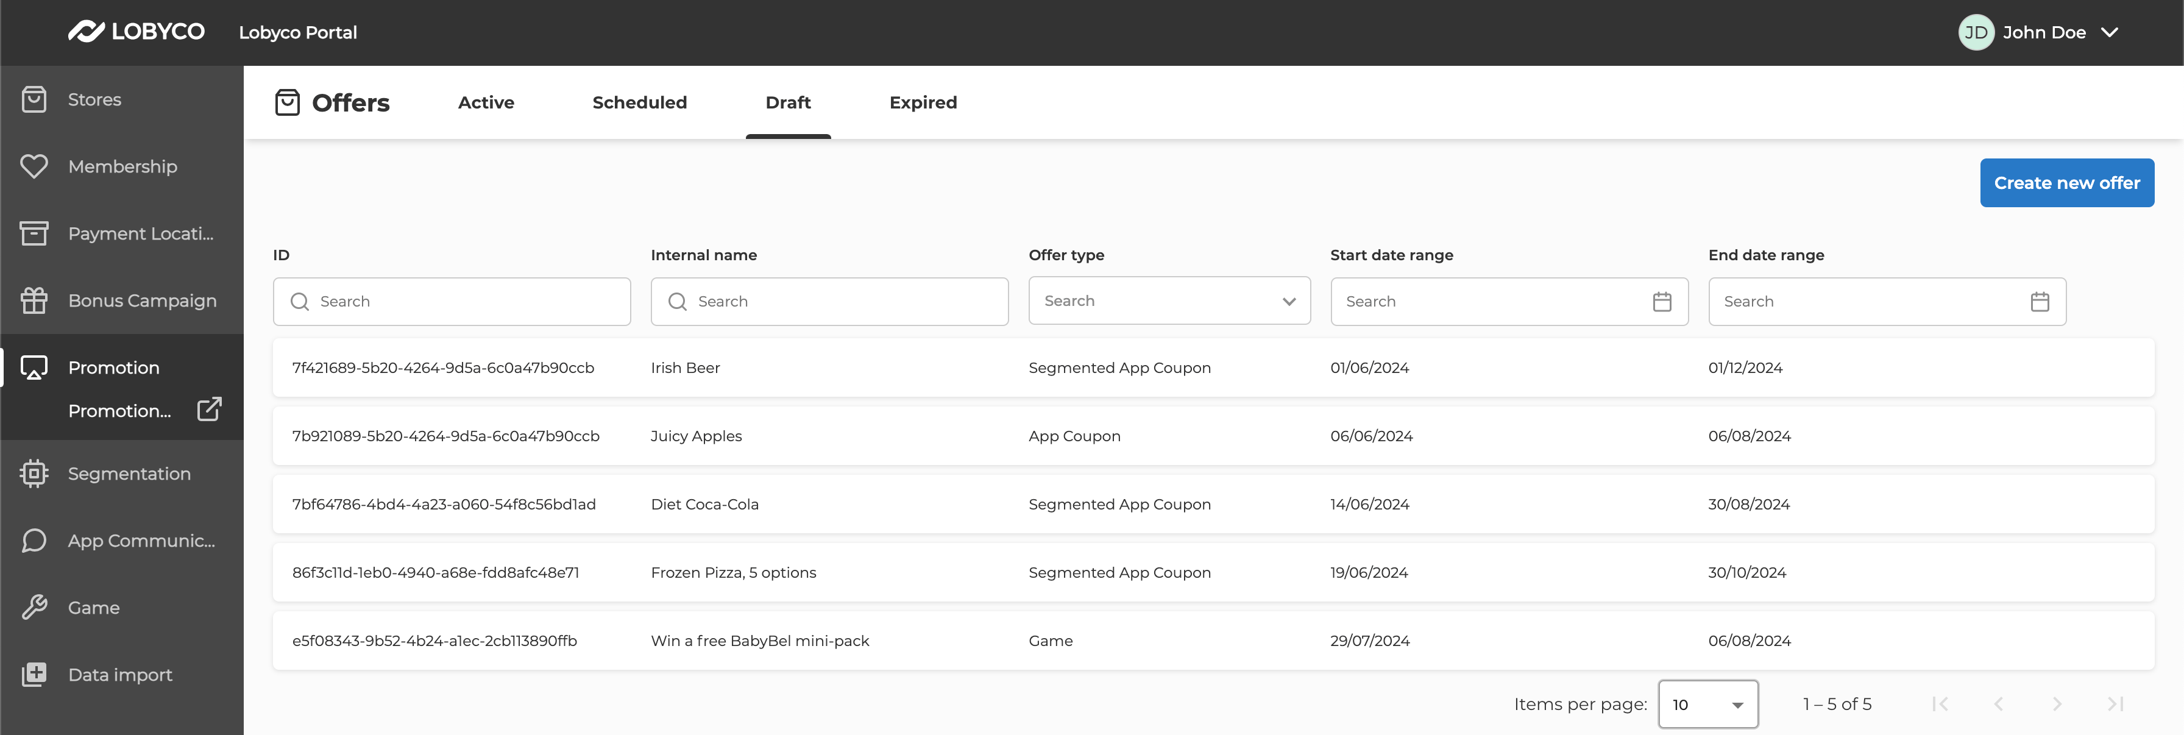Click ID 86f3c11d-1eb0-4940-a68e-fdd8afc48e71
The width and height of the screenshot is (2184, 735).
pos(435,572)
